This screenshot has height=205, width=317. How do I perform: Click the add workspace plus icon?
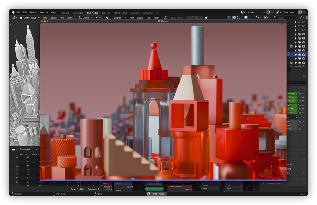click(x=157, y=13)
